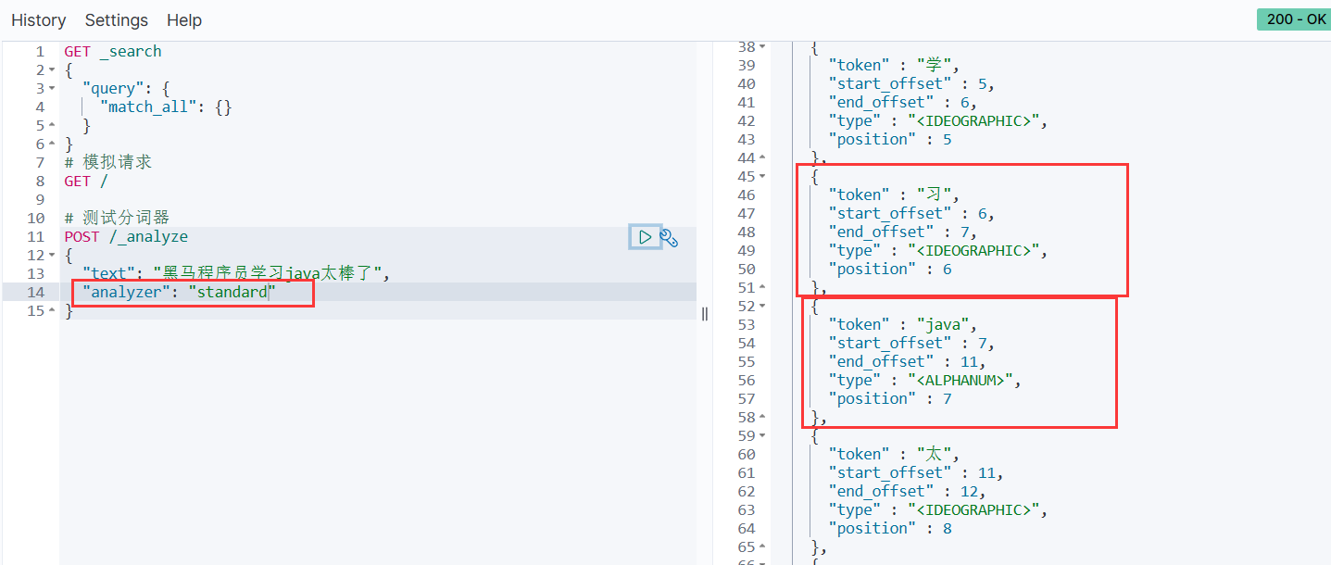Open the History menu
Viewport: 1331px width, 565px height.
[x=39, y=20]
